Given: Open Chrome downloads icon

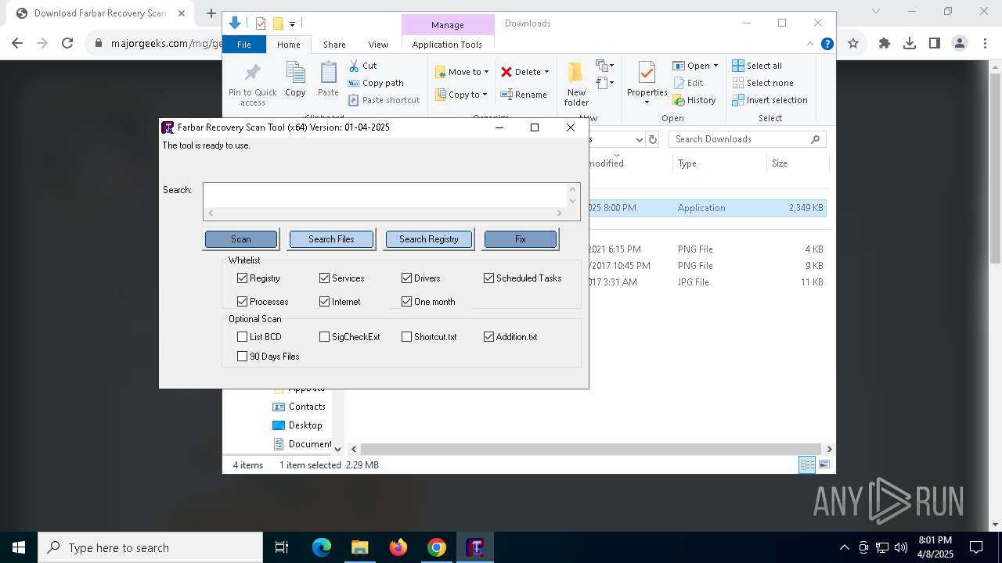Looking at the screenshot, I should (x=910, y=44).
